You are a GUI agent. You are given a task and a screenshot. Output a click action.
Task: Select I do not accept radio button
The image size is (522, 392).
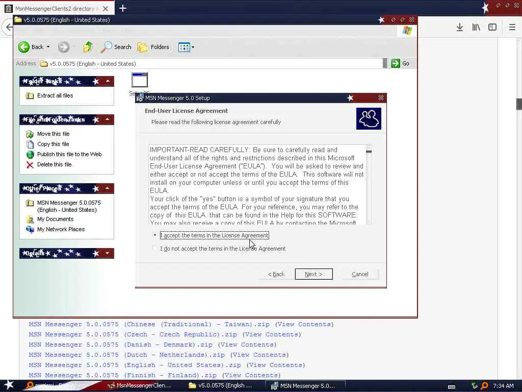[154, 249]
